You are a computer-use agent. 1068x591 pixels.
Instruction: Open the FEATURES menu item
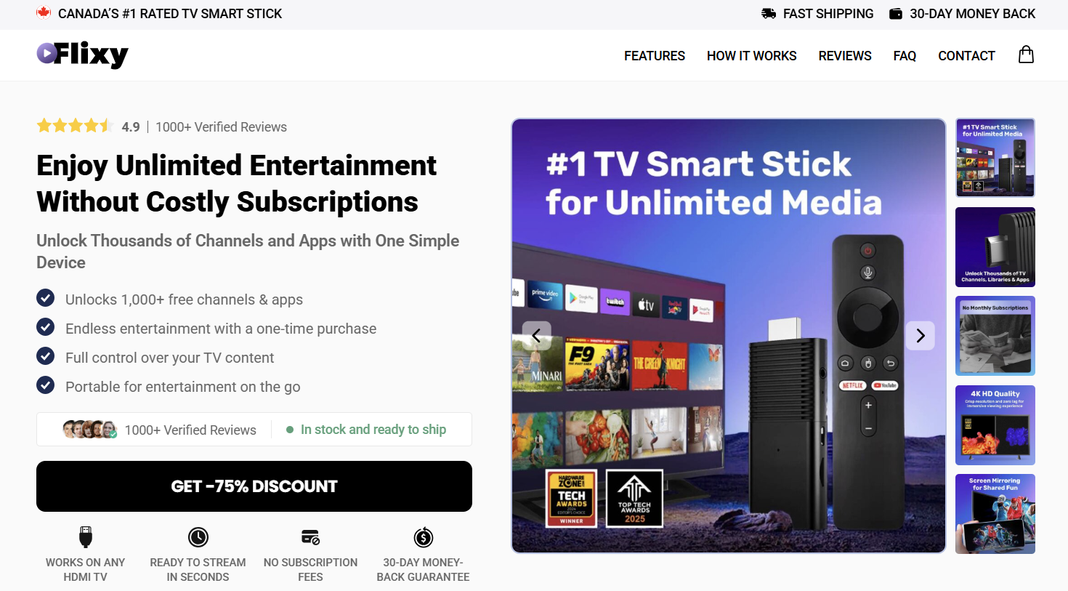pos(655,56)
